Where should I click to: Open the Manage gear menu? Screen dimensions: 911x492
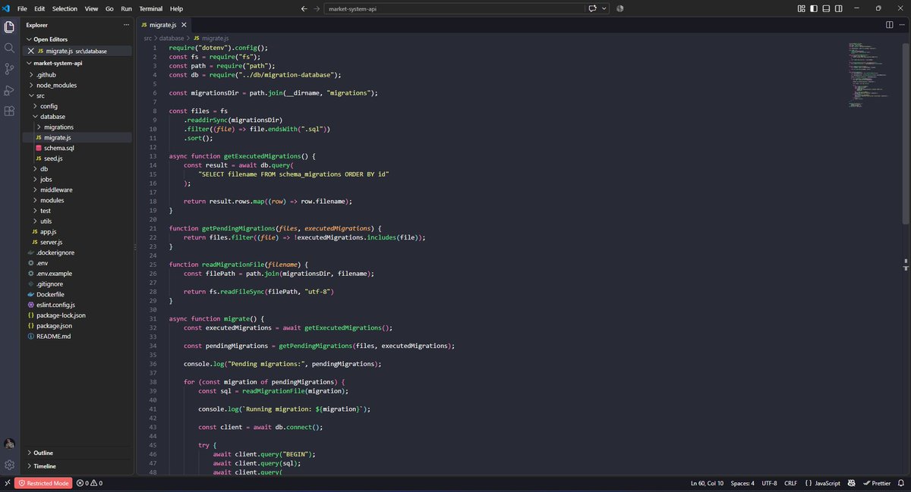[x=10, y=465]
